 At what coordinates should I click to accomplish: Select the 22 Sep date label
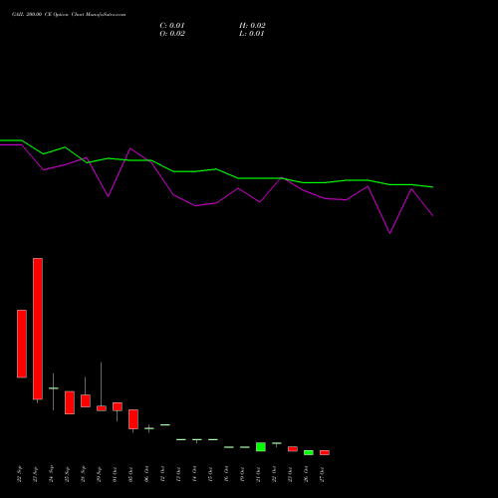(x=19, y=474)
